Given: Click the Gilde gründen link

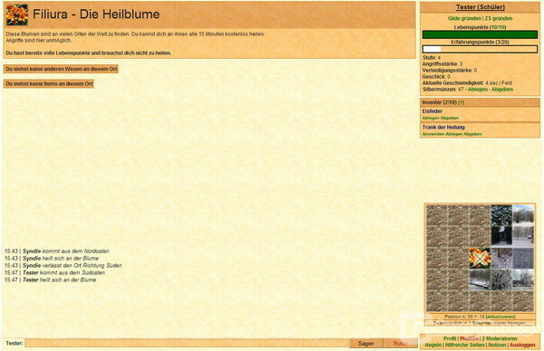Looking at the screenshot, I should 464,18.
